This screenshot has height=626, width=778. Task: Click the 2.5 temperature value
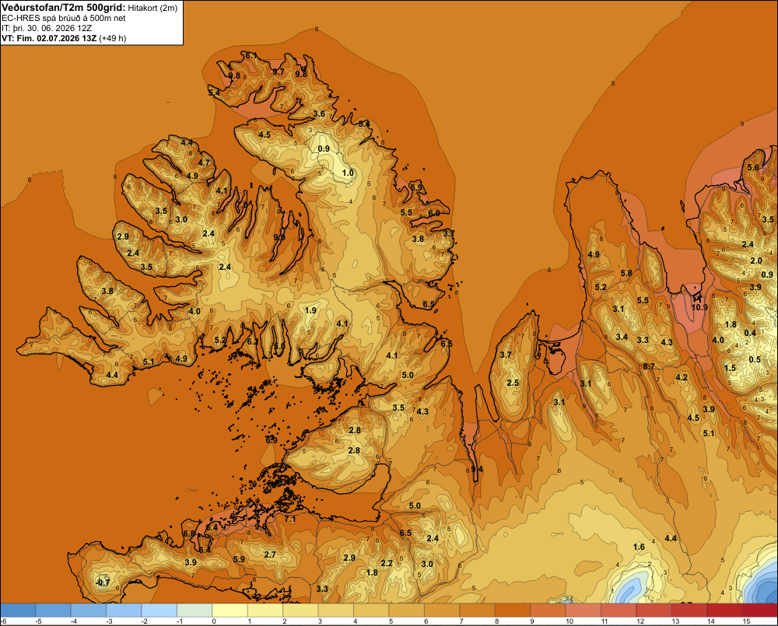pyautogui.click(x=513, y=383)
